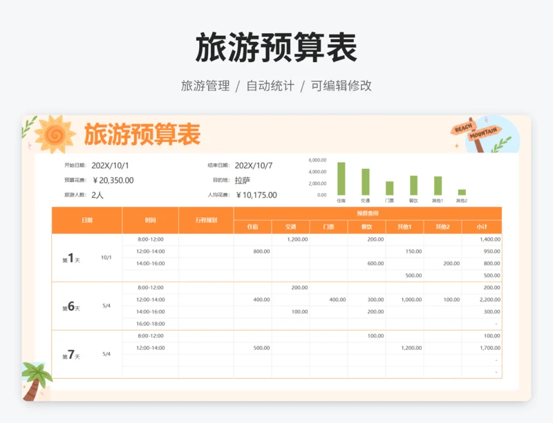Click the 第7天 day cell
This screenshot has height=423, width=553.
point(71,354)
